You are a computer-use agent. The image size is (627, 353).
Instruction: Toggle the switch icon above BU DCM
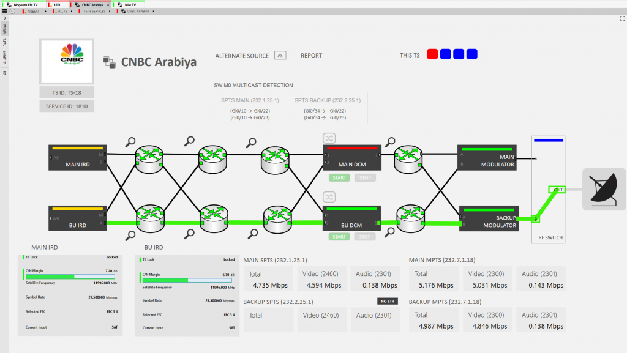329,197
